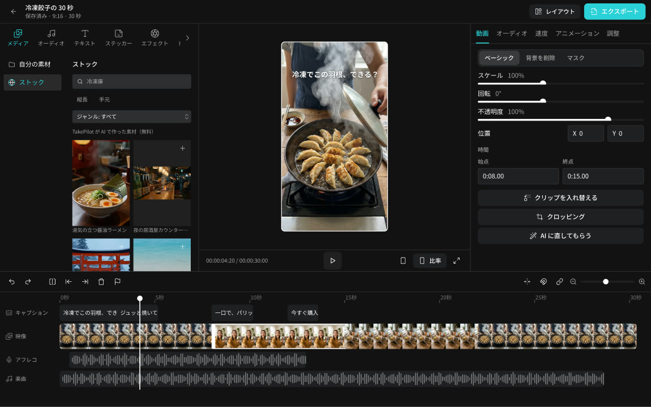Open the テキスト text panel

(85, 37)
